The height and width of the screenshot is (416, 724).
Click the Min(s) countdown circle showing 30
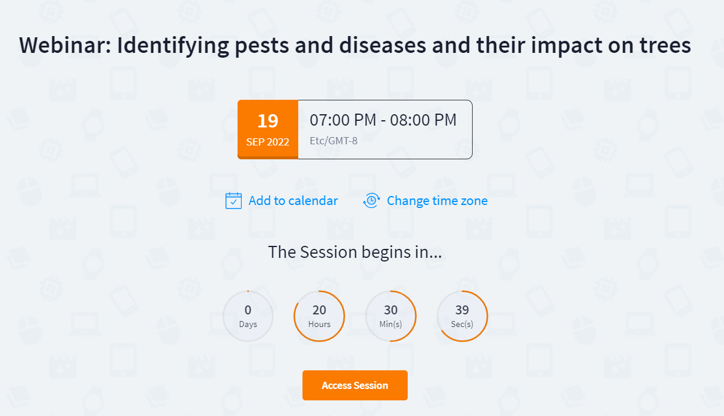coord(391,316)
